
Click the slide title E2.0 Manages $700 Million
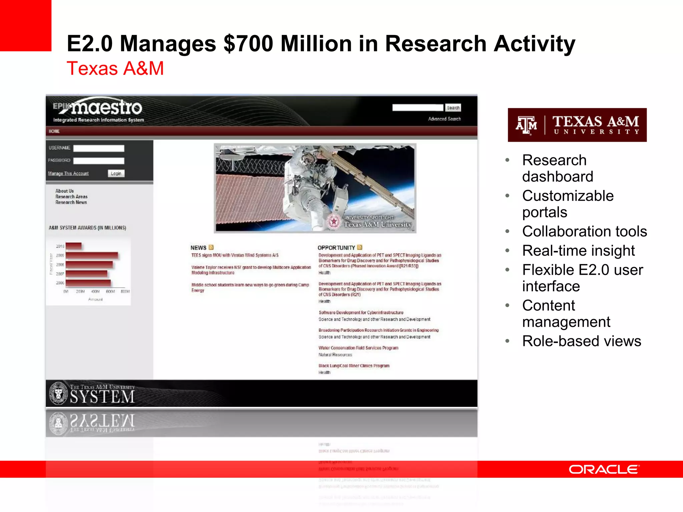pos(321,43)
